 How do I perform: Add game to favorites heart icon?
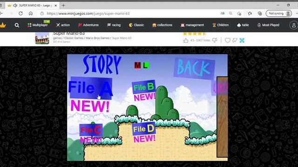click(228, 40)
